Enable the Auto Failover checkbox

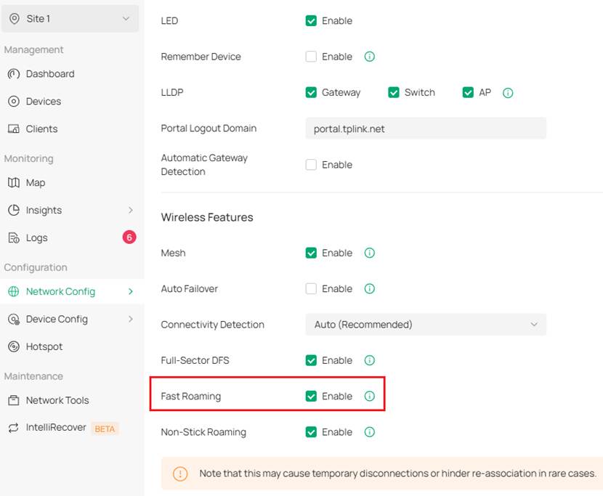coord(311,289)
